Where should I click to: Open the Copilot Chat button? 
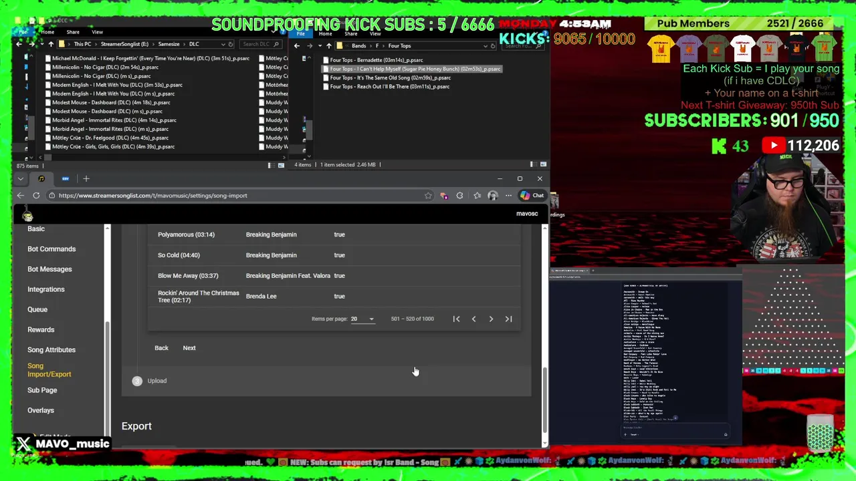point(532,196)
